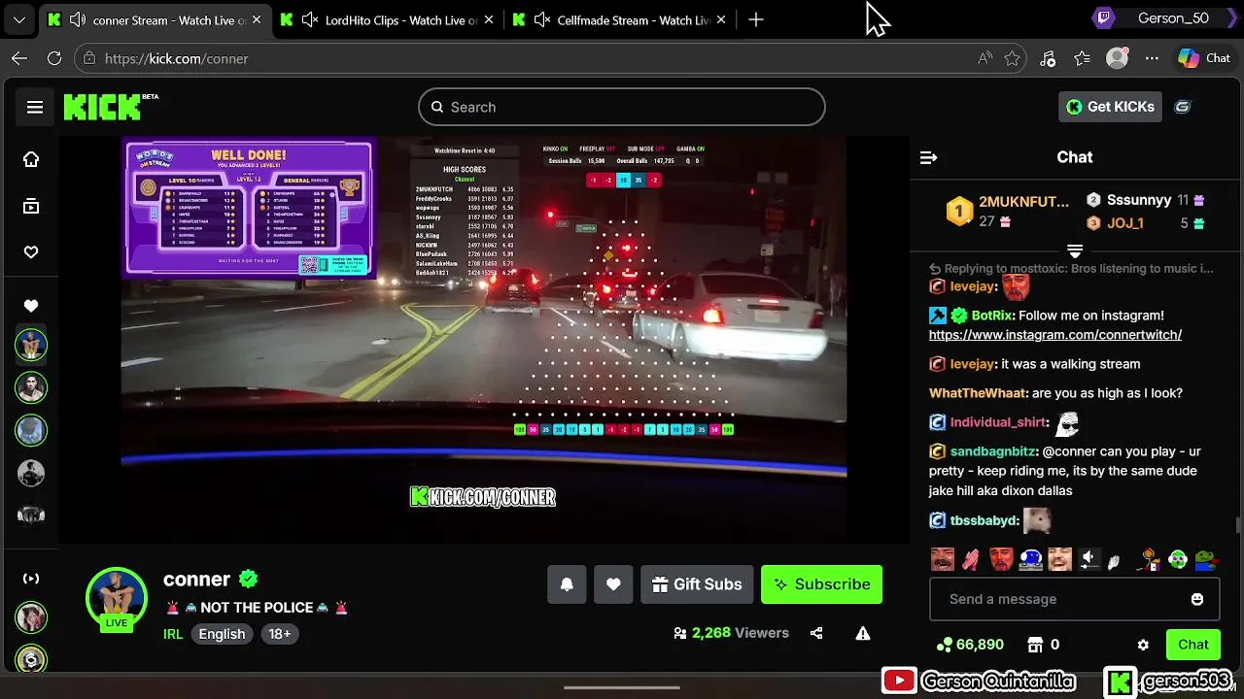This screenshot has height=699, width=1244.
Task: Open the browser media control icon
Action: [x=1048, y=58]
